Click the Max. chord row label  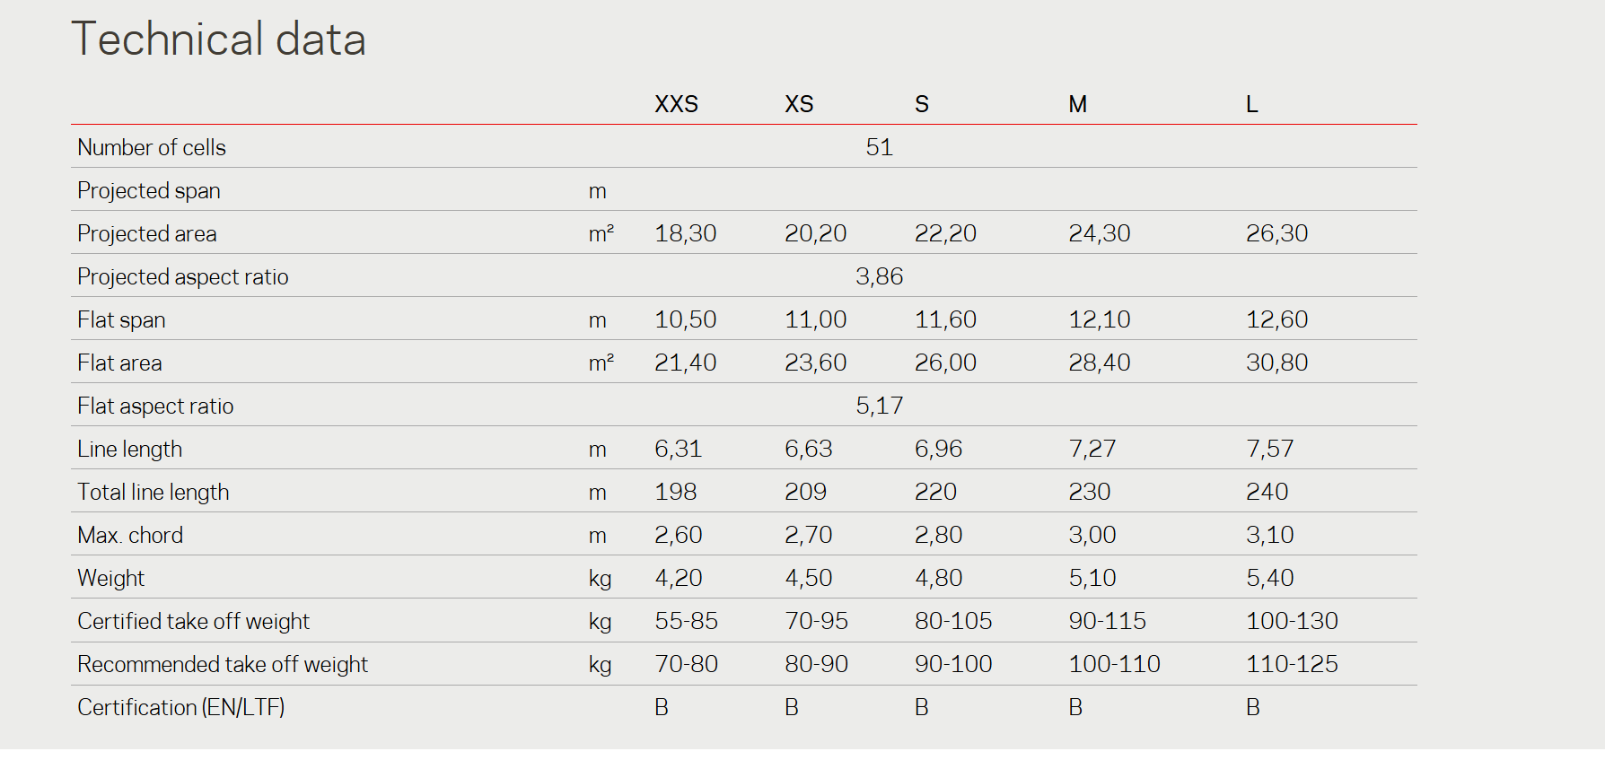point(130,535)
